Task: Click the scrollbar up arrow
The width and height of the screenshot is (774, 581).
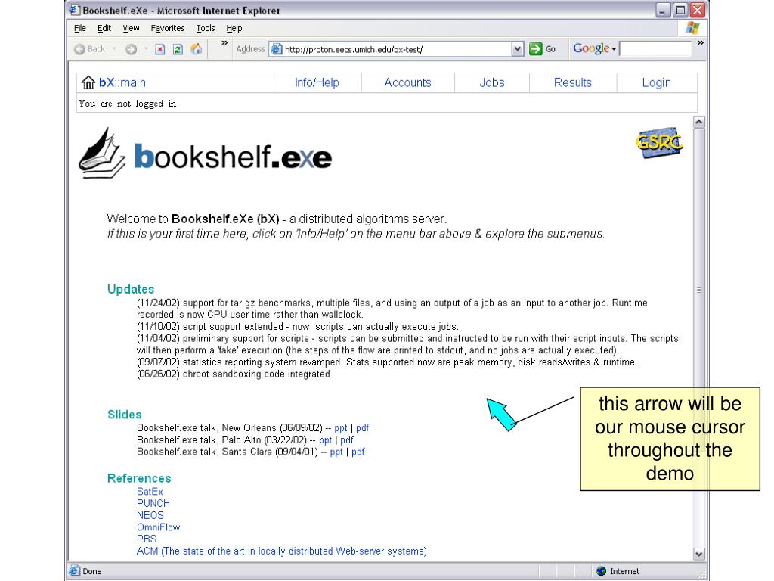Action: (699, 122)
